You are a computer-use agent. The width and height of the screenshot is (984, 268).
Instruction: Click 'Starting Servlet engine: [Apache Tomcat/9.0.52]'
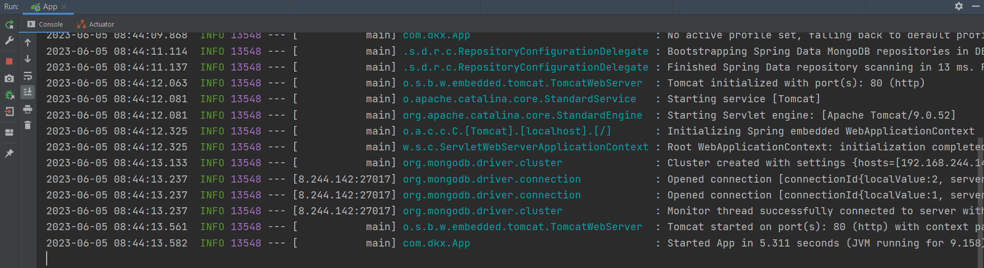click(x=811, y=115)
